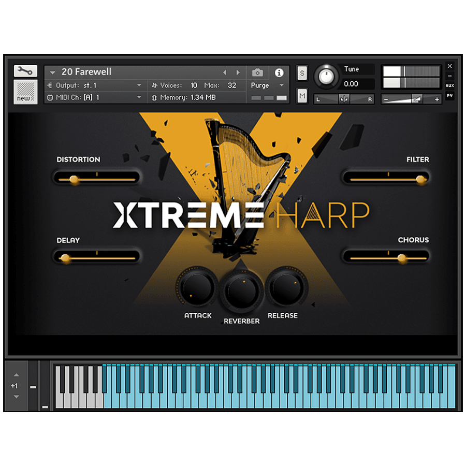The height and width of the screenshot is (466, 466).
Task: Click the snapshot camera icon
Action: tap(257, 72)
